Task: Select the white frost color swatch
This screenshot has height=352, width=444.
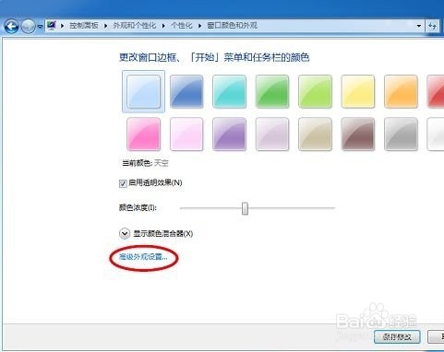Action: pos(436,135)
